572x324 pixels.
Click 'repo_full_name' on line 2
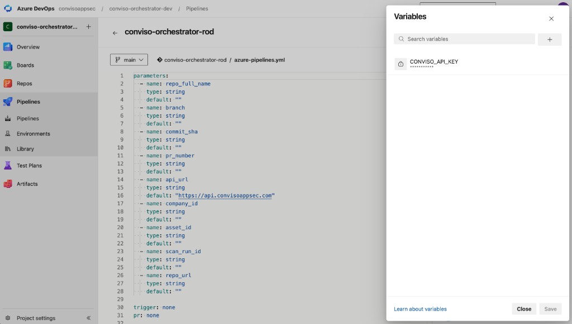point(188,84)
